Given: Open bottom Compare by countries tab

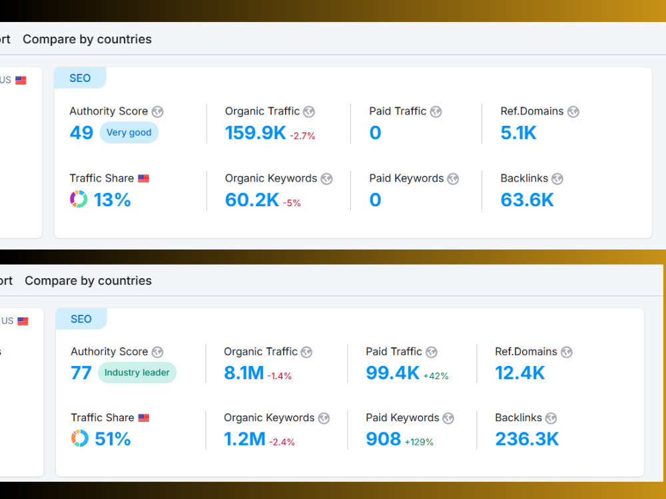Looking at the screenshot, I should (88, 281).
